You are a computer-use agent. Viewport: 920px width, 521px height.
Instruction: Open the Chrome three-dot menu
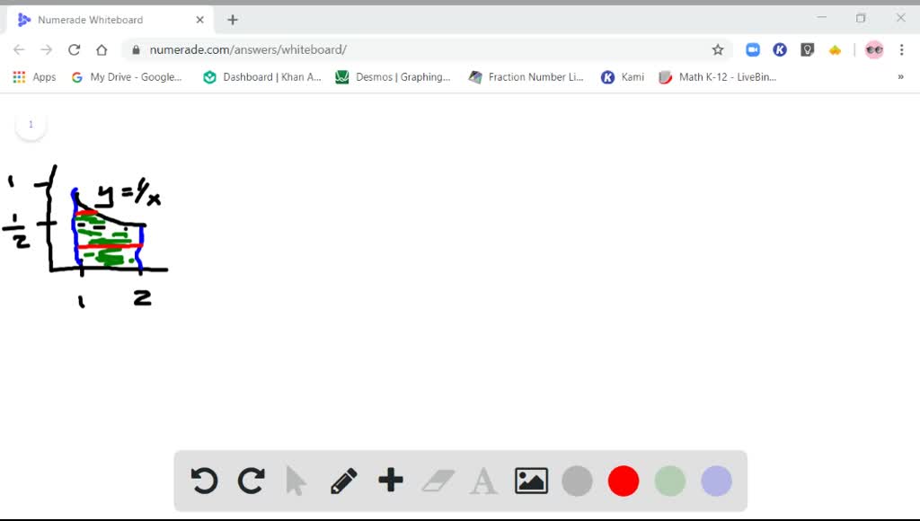click(x=902, y=49)
